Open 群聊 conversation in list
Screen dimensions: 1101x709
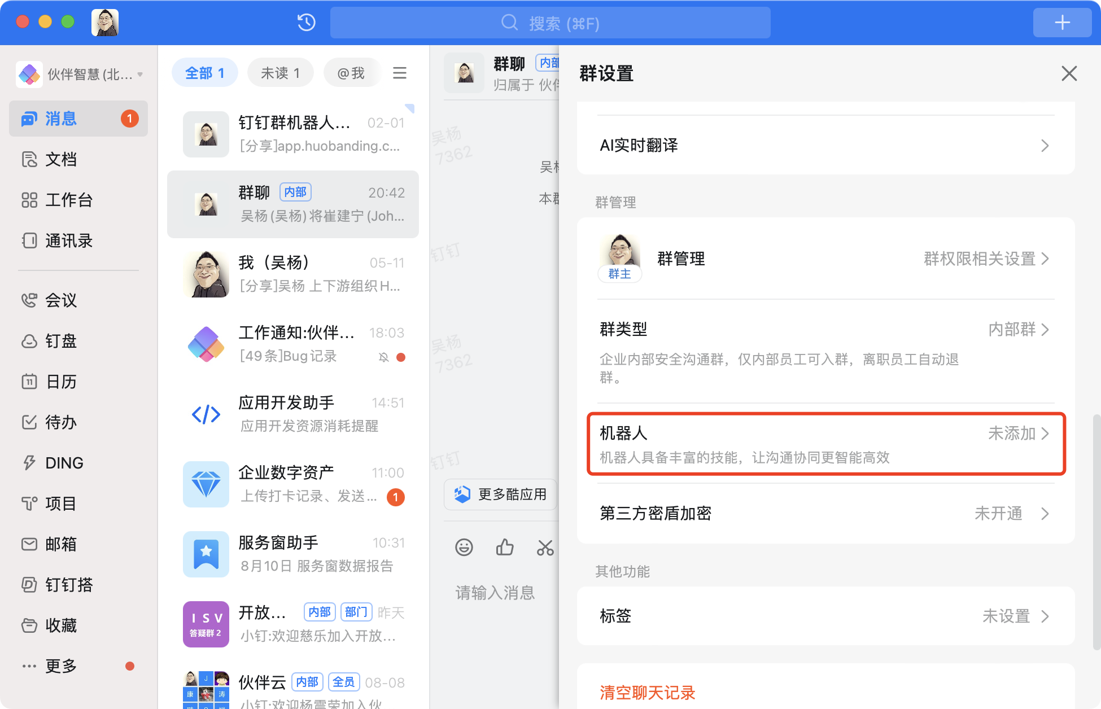293,204
